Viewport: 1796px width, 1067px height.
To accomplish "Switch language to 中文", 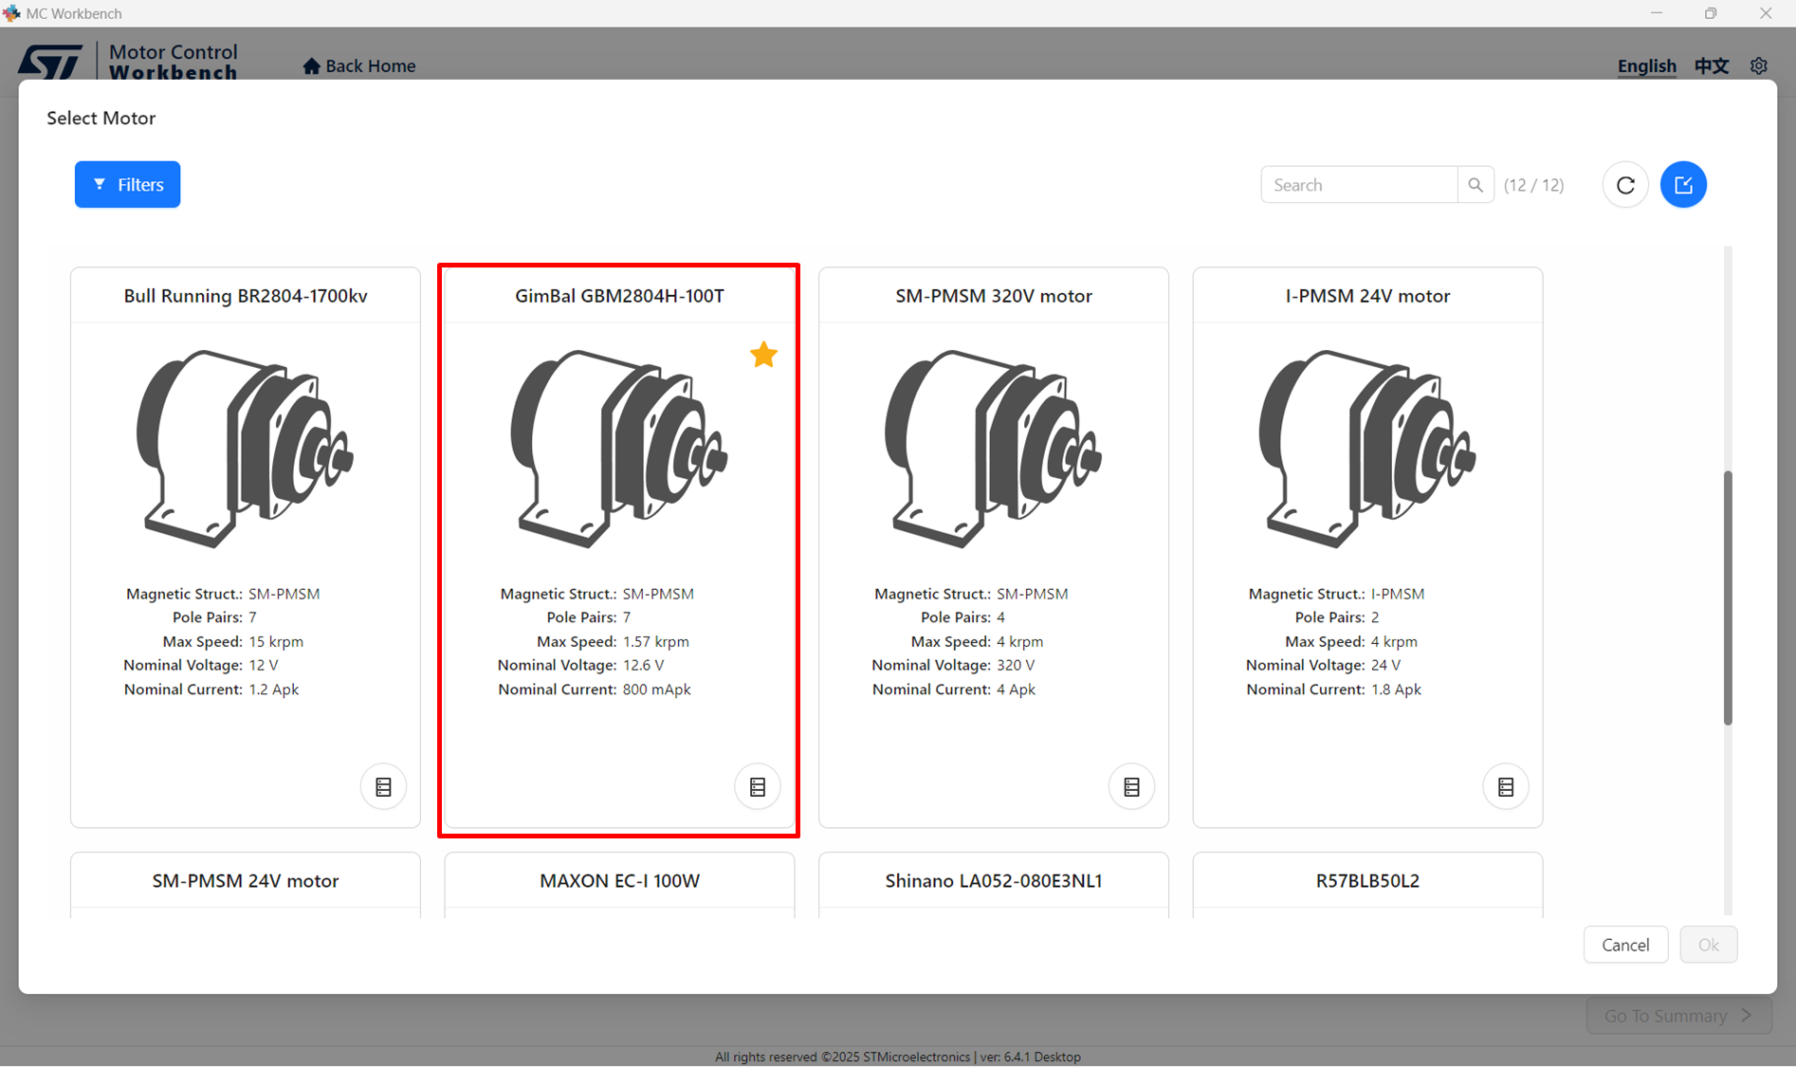I will [x=1712, y=65].
